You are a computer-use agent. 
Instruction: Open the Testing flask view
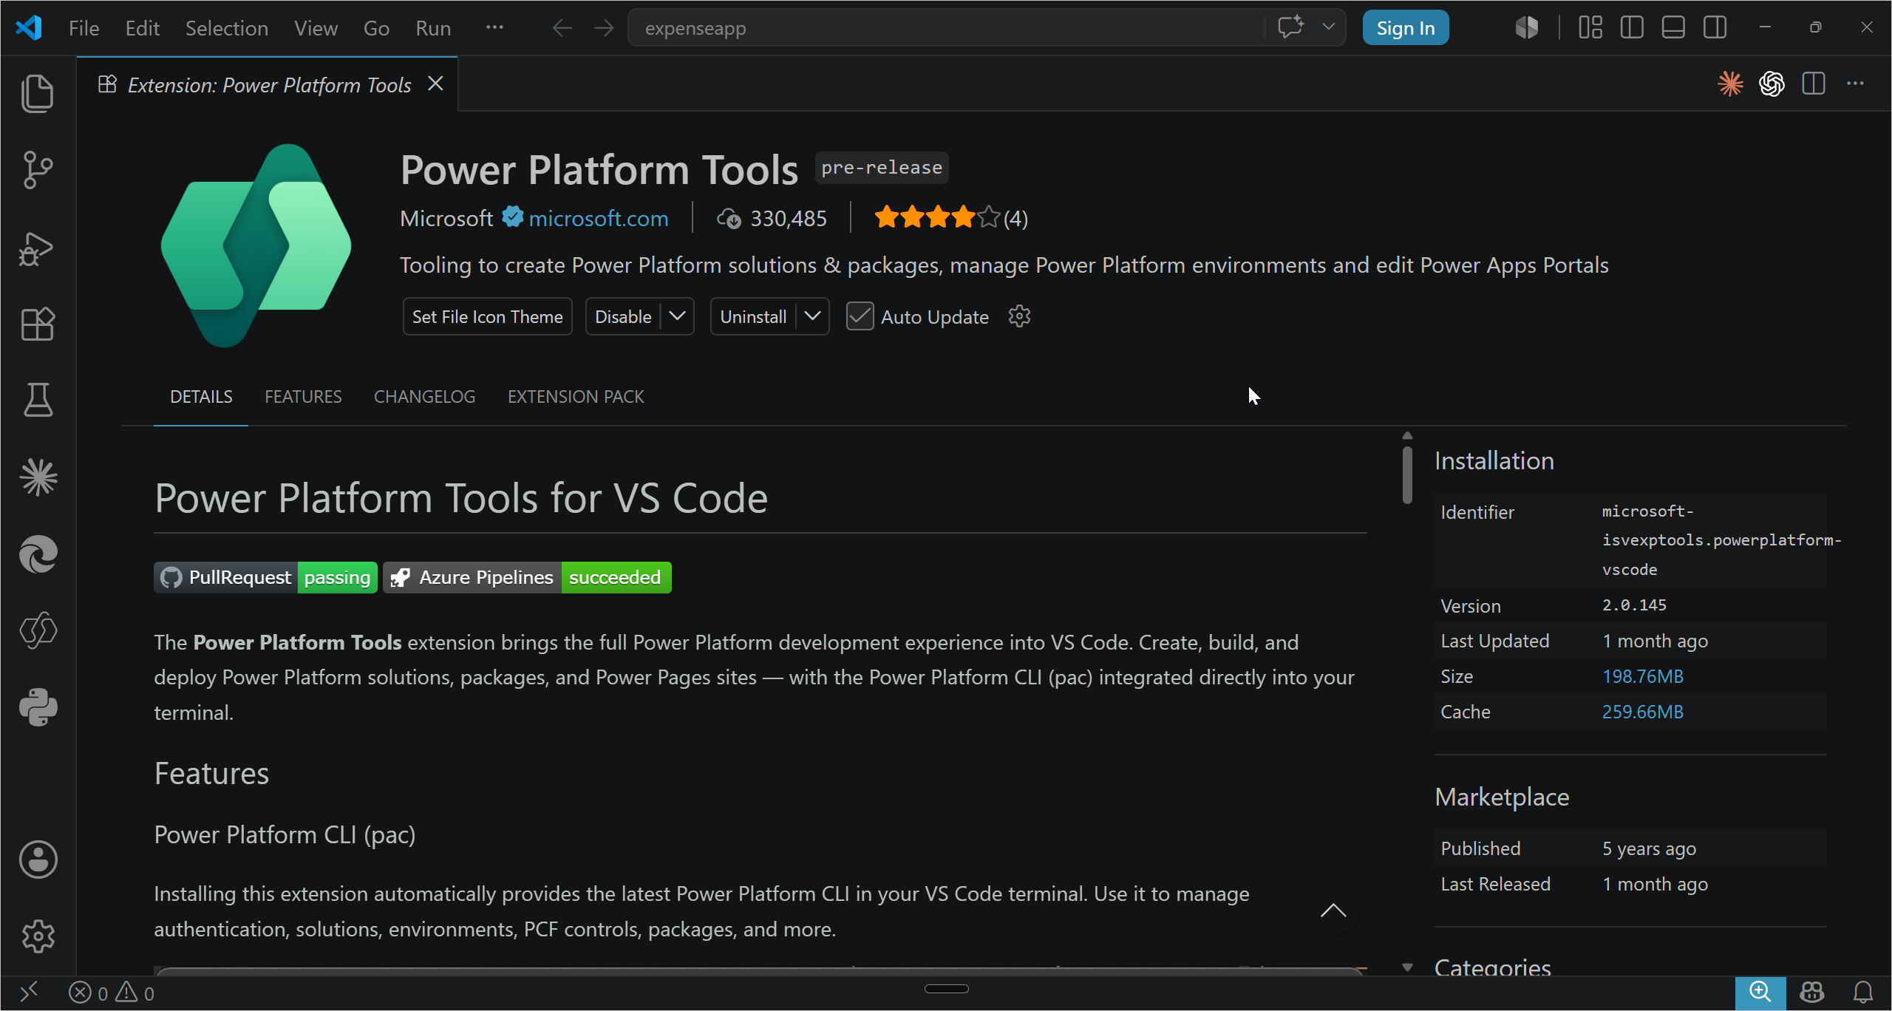pos(38,400)
